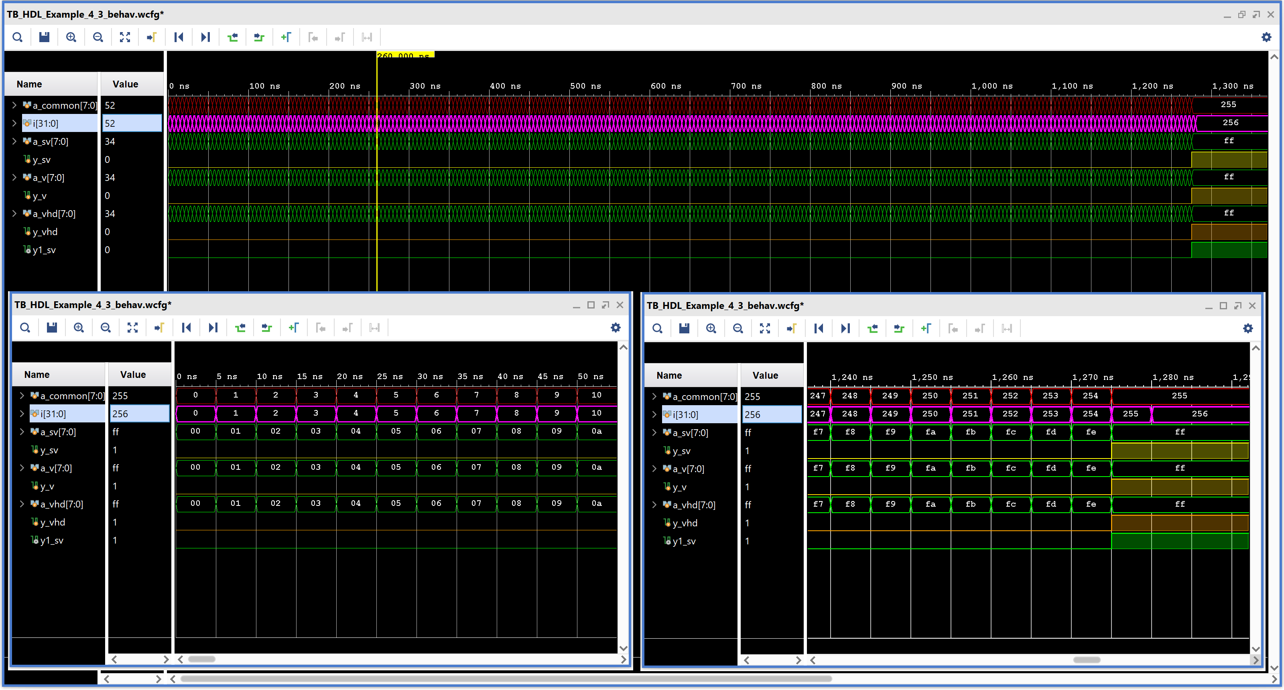Expand a_sv[7:0] signal in bottom-left window
1284x690 pixels.
(x=22, y=432)
